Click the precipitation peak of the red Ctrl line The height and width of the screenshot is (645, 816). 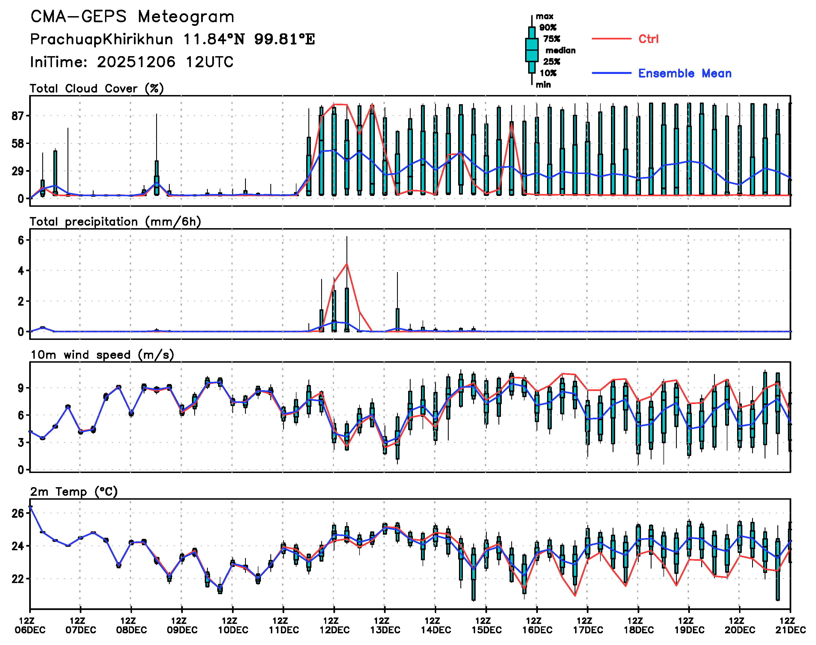click(x=347, y=264)
